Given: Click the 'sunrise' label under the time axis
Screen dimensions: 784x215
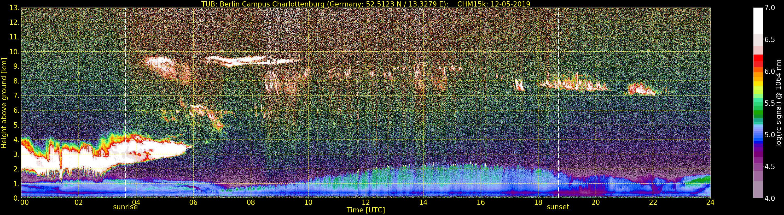Looking at the screenshot, I should [x=125, y=207].
